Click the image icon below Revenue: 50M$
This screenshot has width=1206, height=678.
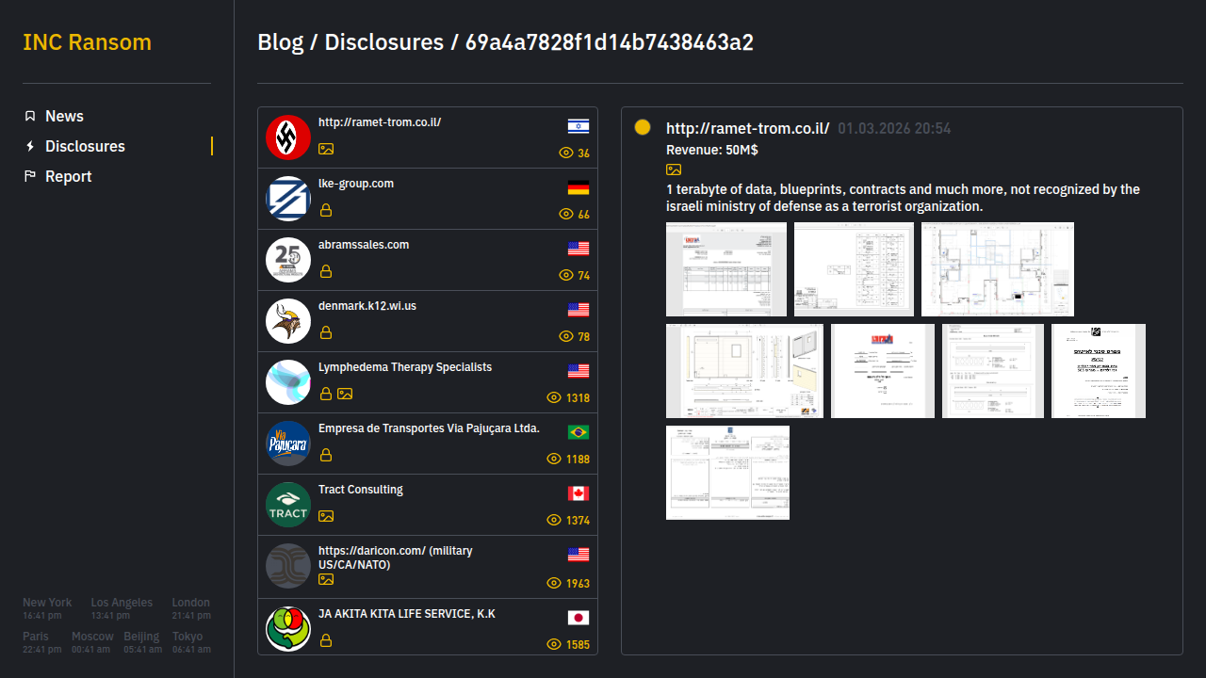pos(674,169)
